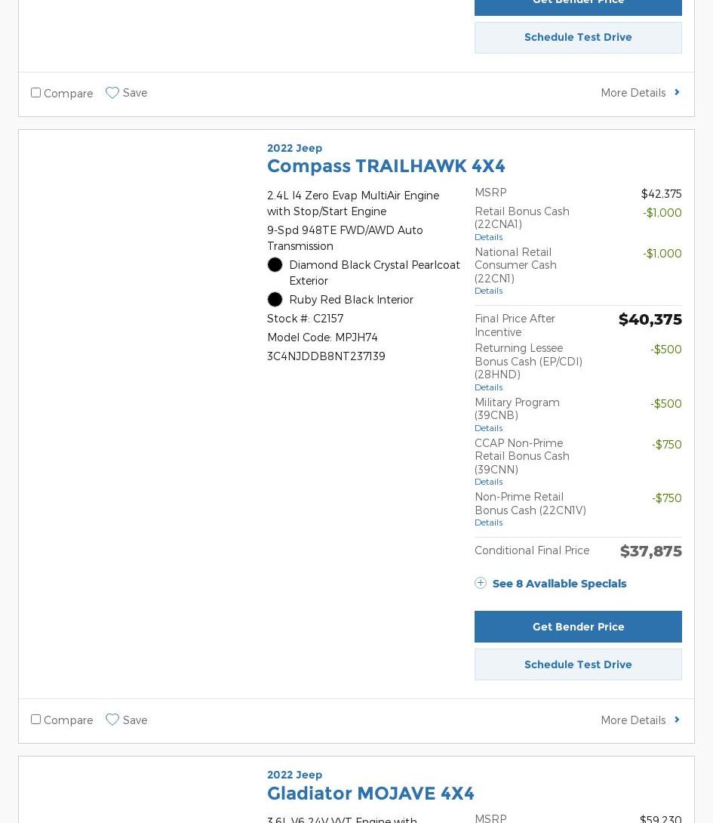This screenshot has height=823, width=713.
Task: Expand See 8 Available Specials
Action: click(x=559, y=584)
